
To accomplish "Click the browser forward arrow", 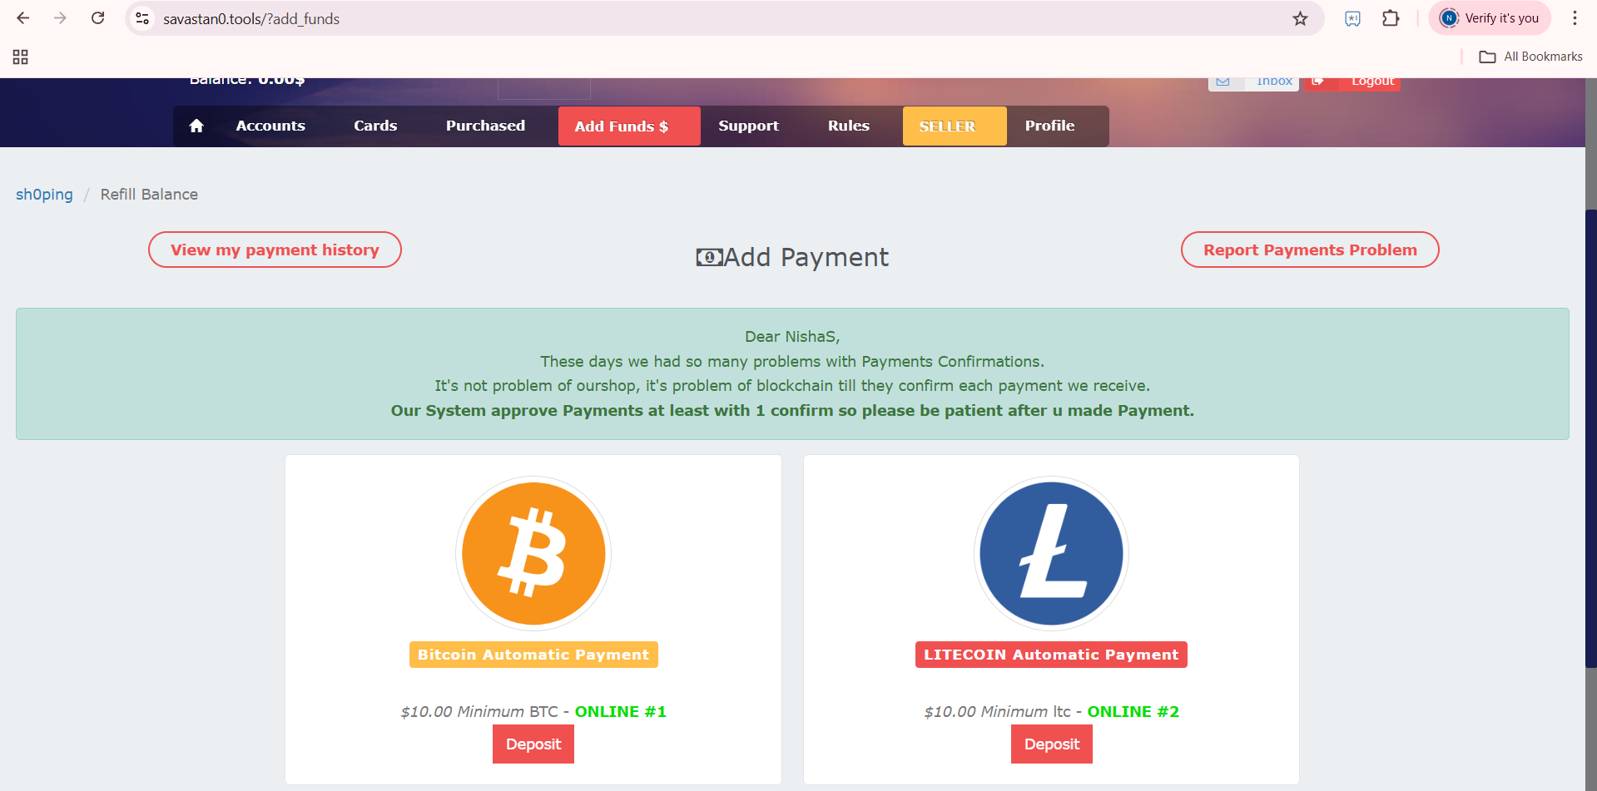I will [x=60, y=18].
